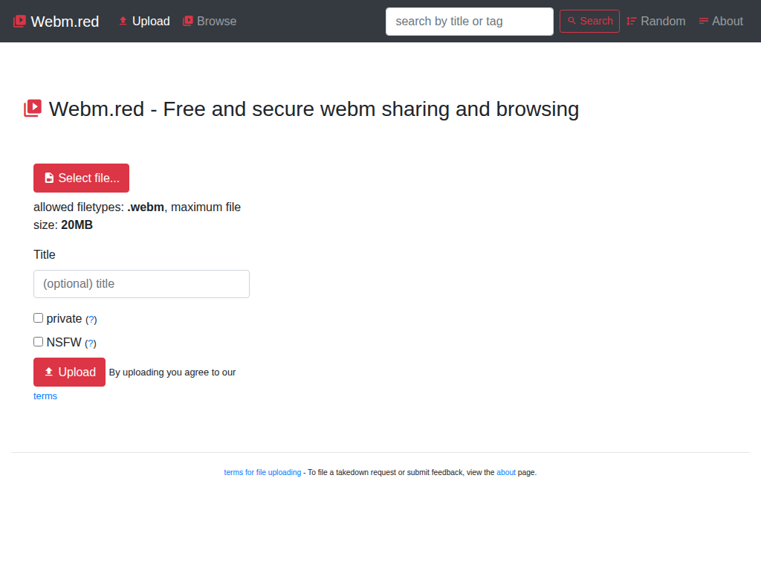Open the private help question mark
761x571 pixels.
[x=91, y=320]
